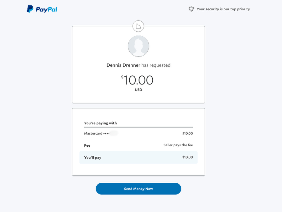Image resolution: width=282 pixels, height=212 pixels.
Task: Select the security priority message text
Action: pyautogui.click(x=223, y=9)
